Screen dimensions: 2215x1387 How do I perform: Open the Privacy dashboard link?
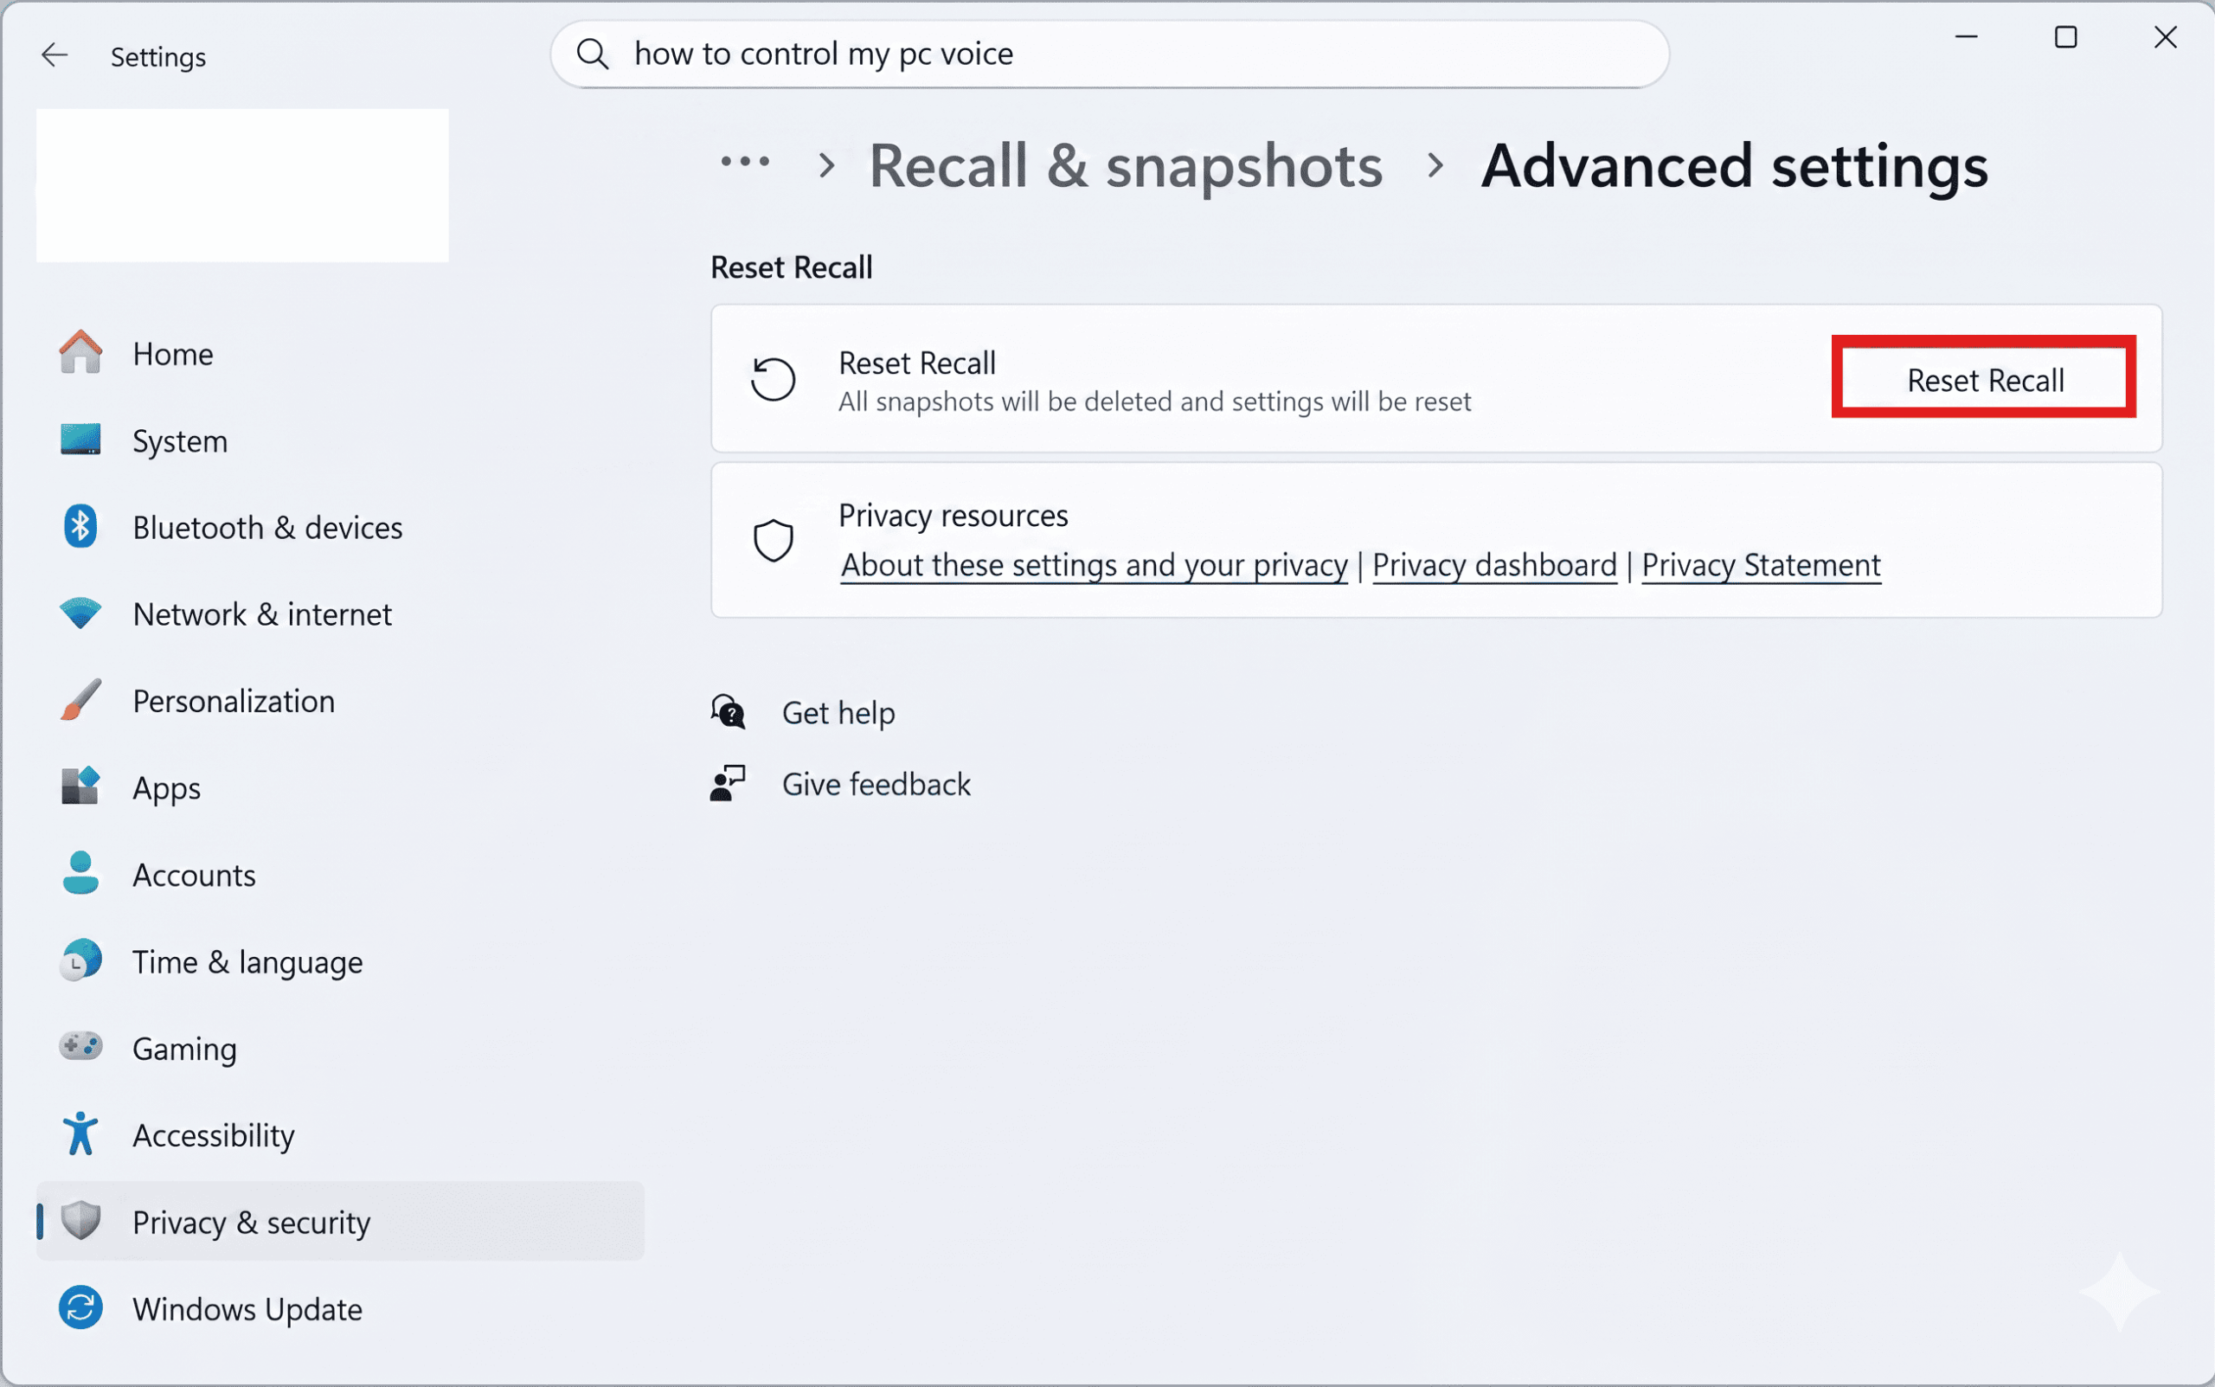(x=1494, y=565)
